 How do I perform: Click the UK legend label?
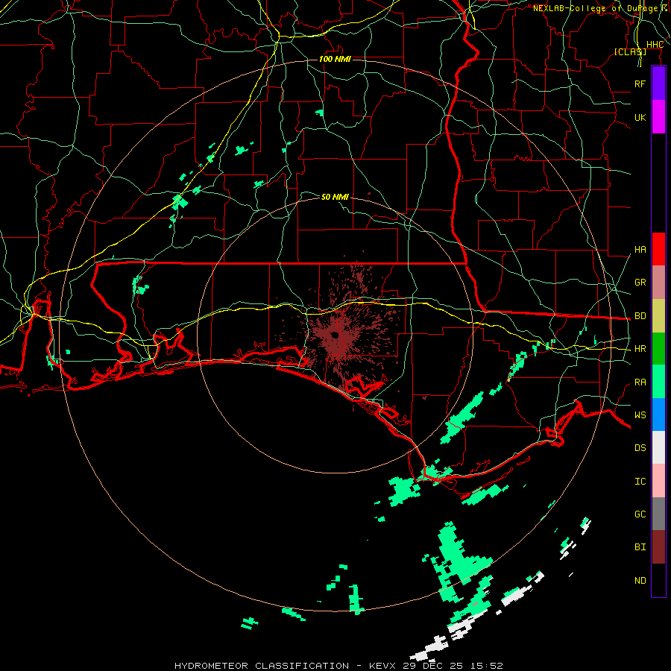coord(640,117)
